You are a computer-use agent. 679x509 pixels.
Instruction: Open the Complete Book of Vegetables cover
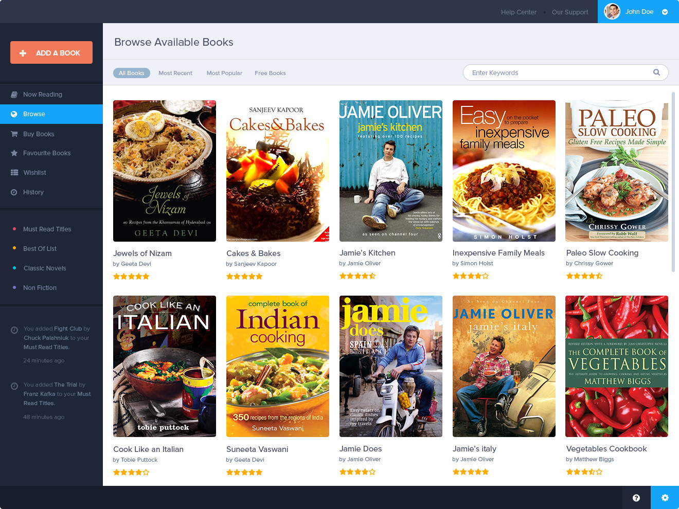point(617,366)
